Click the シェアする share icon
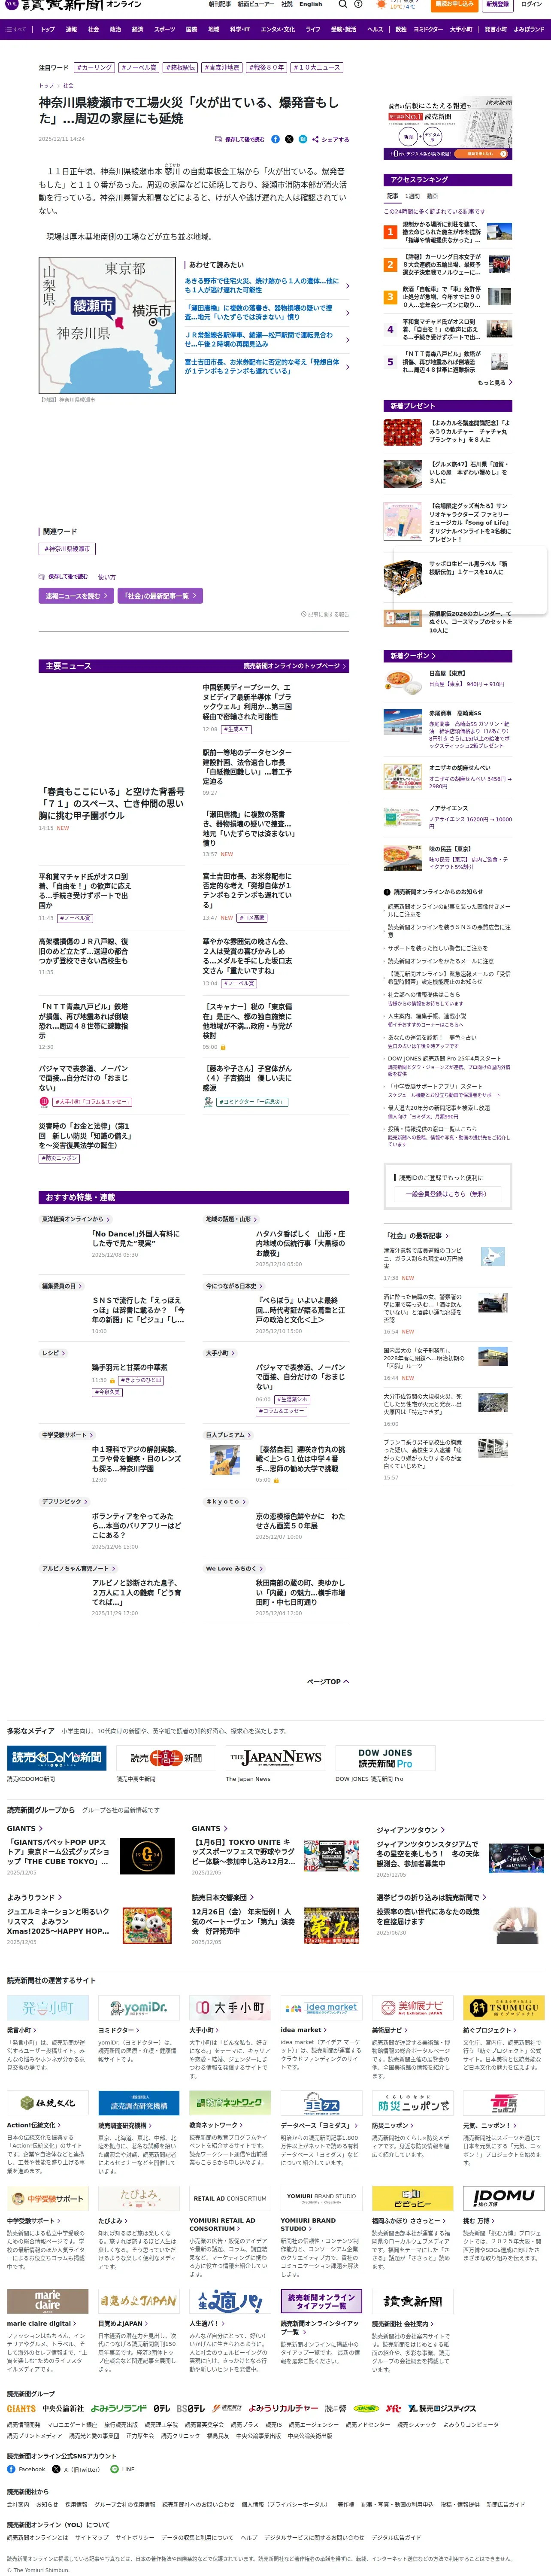Screen dimensions: 551x2576 point(331,140)
